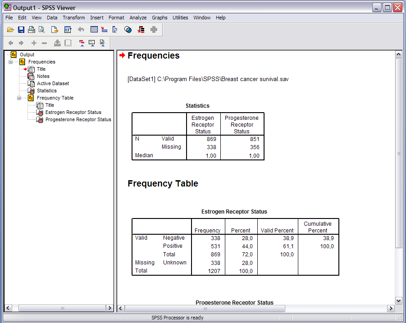The height and width of the screenshot is (323, 406).
Task: Click scroll right arrow in outline pane
Action: [x=110, y=308]
